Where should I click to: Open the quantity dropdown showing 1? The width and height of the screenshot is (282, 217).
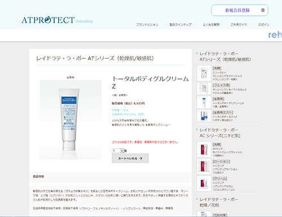pyautogui.click(x=118, y=150)
